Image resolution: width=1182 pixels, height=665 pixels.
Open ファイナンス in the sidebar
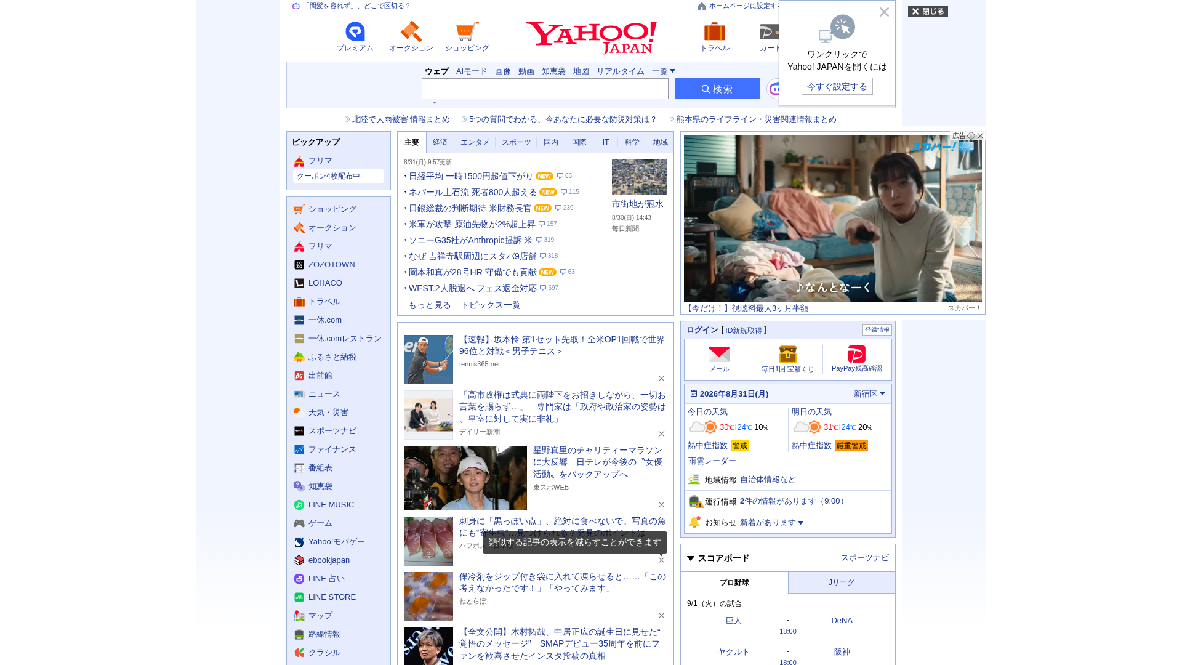[332, 449]
